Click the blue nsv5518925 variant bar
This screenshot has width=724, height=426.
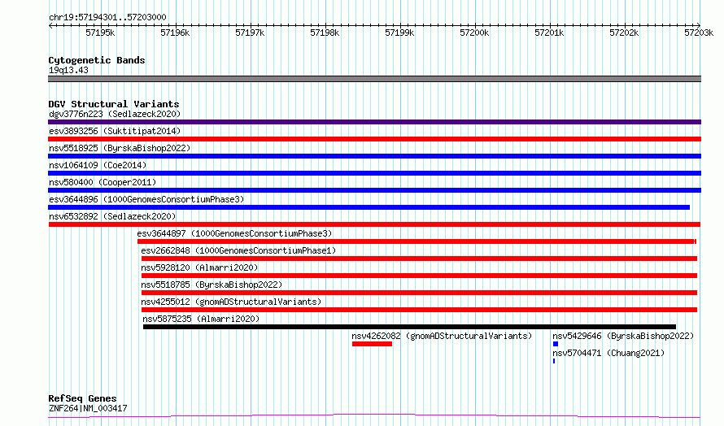click(x=374, y=156)
